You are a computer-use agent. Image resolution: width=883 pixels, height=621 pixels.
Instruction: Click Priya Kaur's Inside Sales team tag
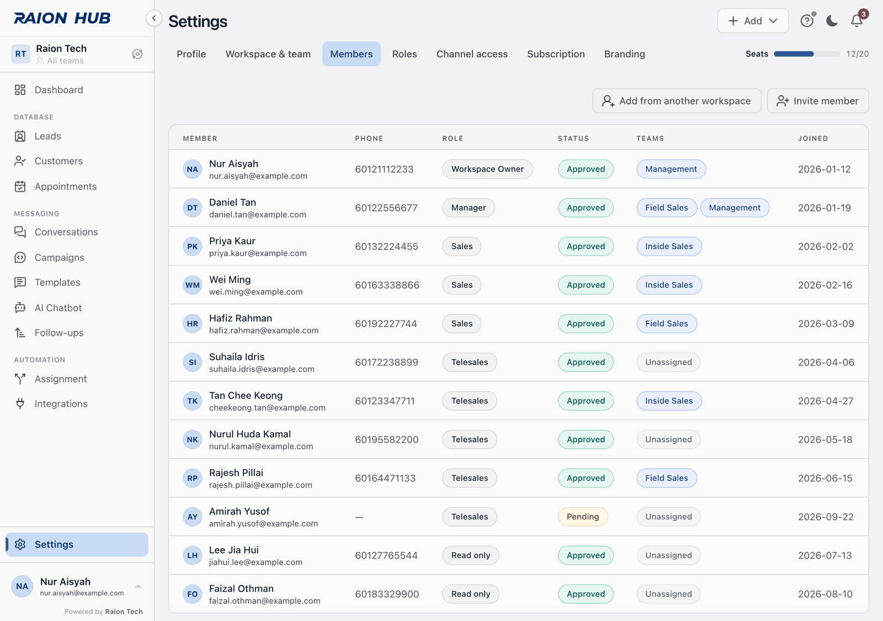669,246
